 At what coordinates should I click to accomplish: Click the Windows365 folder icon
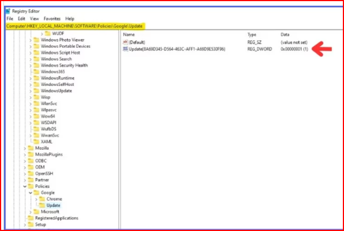pos(36,72)
